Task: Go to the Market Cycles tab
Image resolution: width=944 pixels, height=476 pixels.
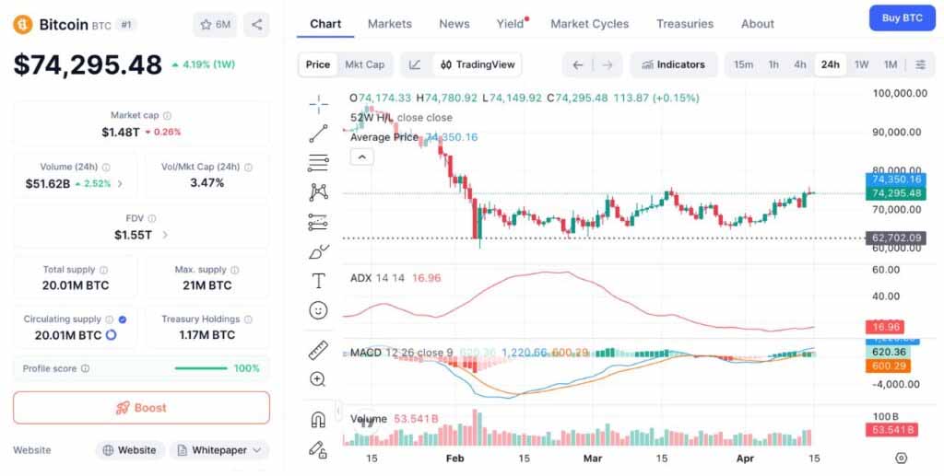Action: pyautogui.click(x=589, y=24)
